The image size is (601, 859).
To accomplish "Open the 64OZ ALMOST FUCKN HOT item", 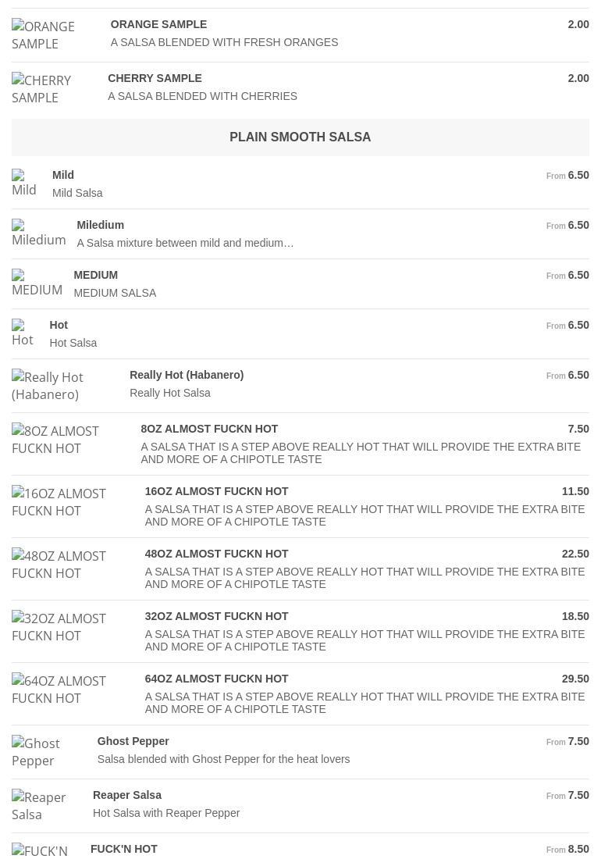I will tap(216, 679).
